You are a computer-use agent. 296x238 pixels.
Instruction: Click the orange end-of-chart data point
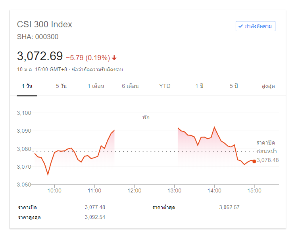pos(254,161)
